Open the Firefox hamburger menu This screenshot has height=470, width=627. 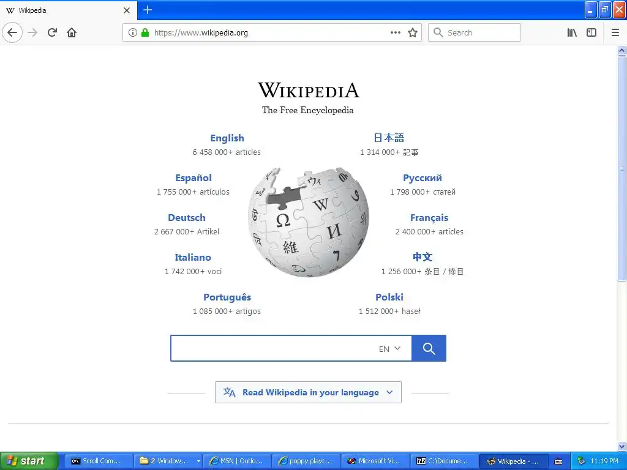click(x=615, y=32)
